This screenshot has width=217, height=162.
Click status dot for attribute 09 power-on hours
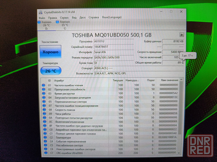(44, 114)
